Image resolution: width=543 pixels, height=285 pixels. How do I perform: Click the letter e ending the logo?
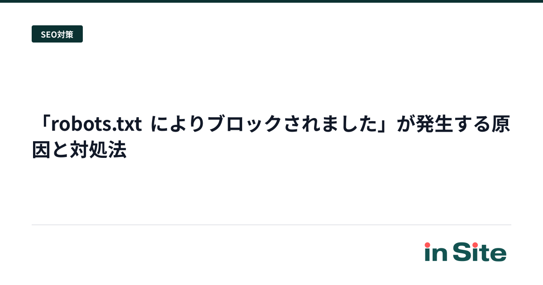coord(499,254)
